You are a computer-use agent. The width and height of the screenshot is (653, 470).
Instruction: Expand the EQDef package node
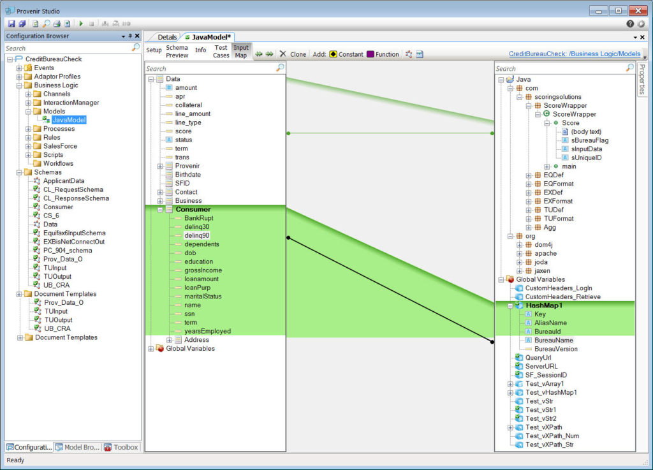tap(529, 175)
